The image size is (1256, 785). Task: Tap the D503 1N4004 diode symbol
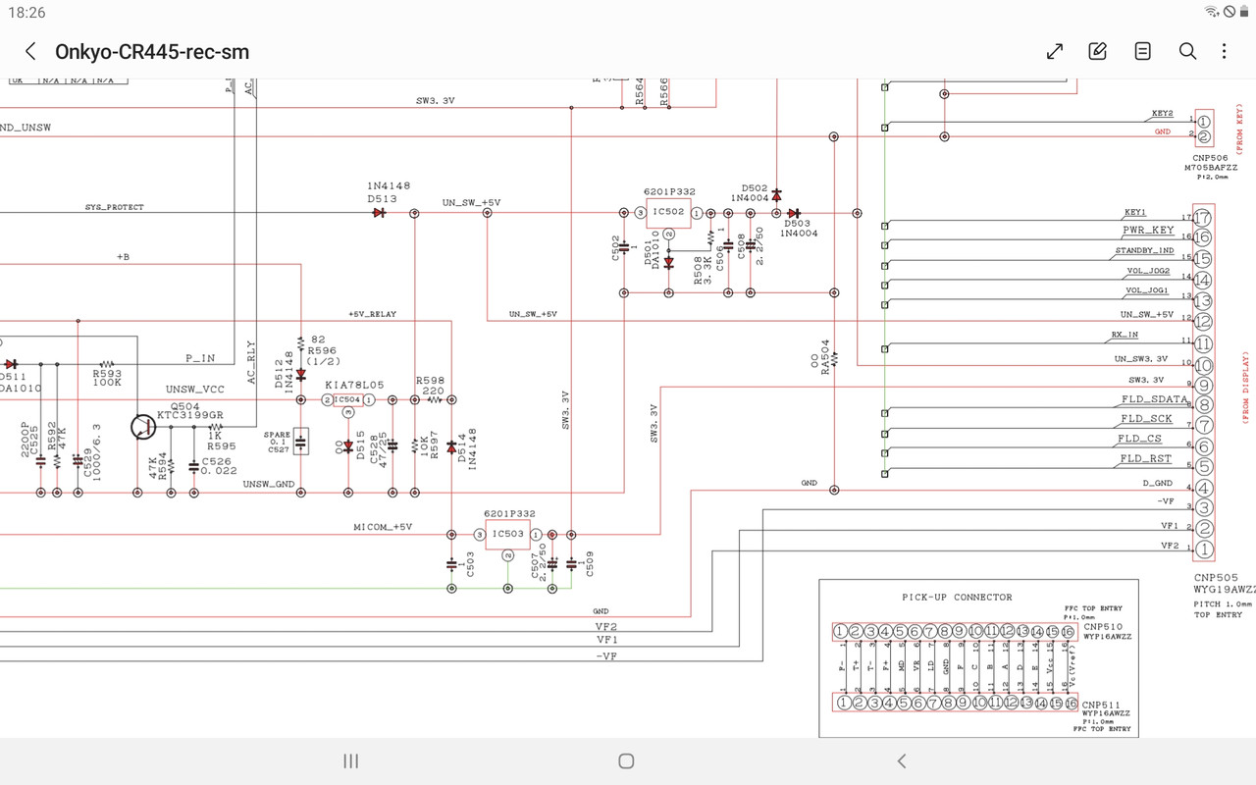[793, 213]
